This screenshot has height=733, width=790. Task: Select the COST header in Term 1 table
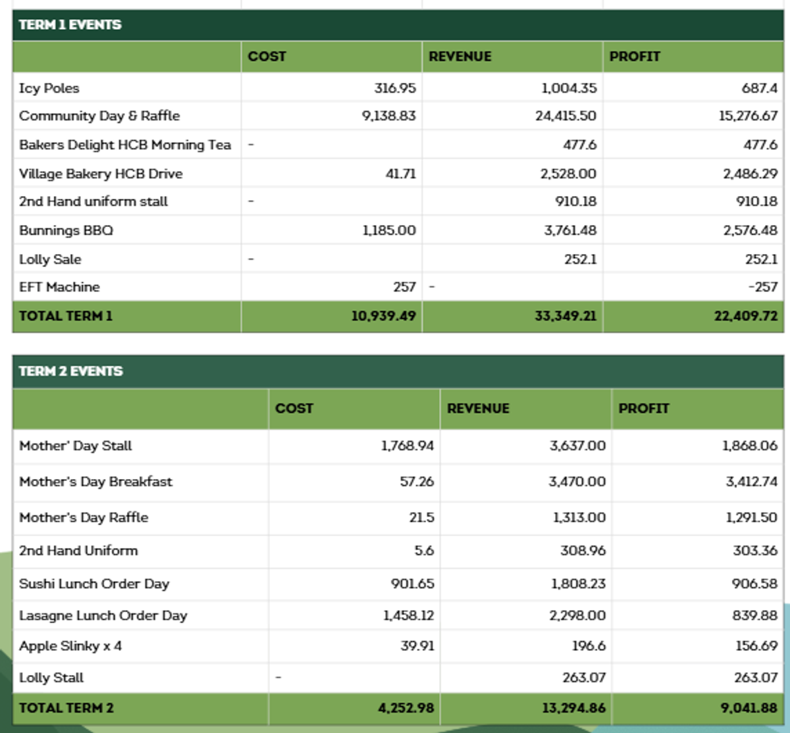coord(267,57)
